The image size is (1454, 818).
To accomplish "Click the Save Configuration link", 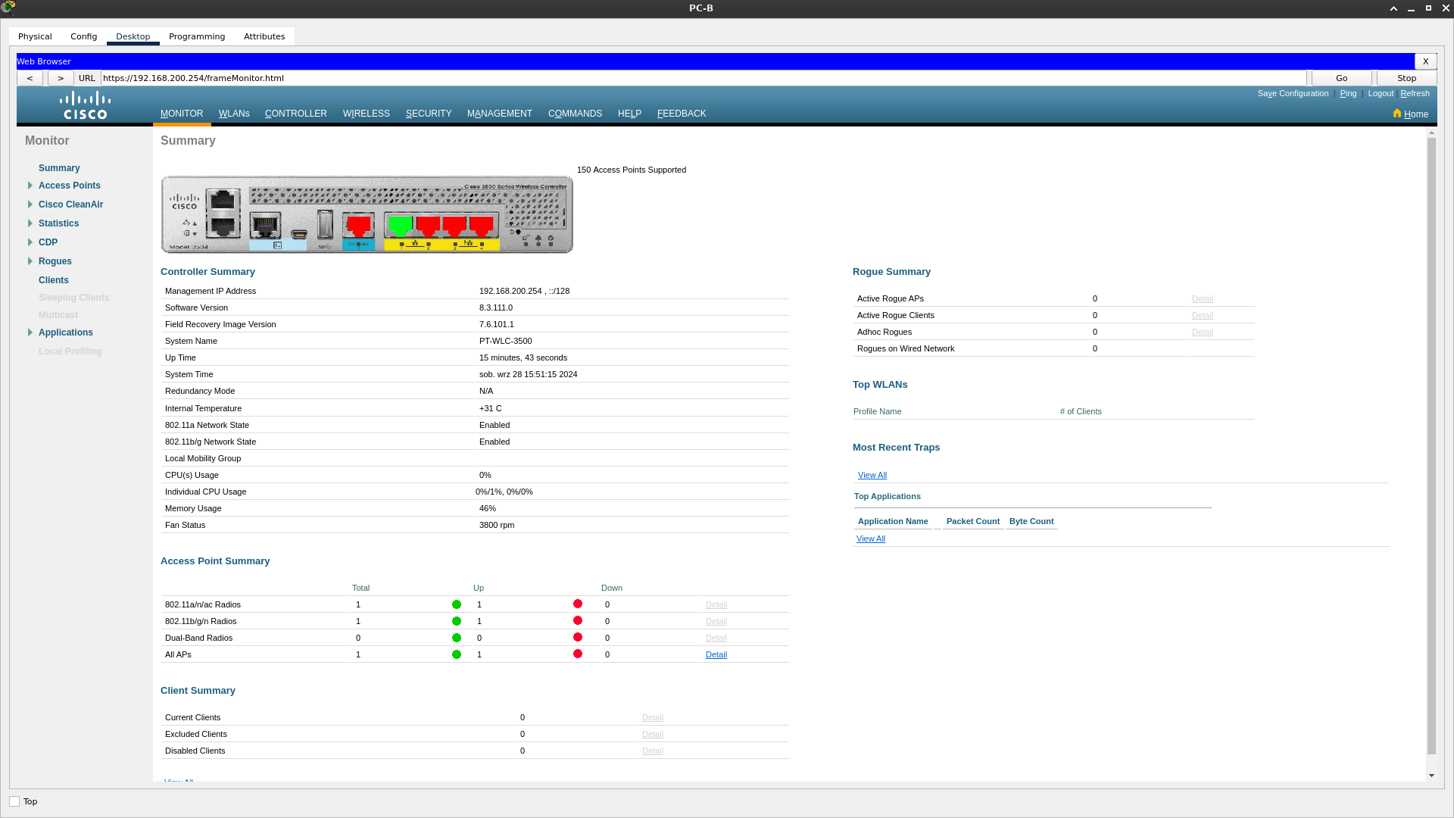I will (x=1293, y=93).
